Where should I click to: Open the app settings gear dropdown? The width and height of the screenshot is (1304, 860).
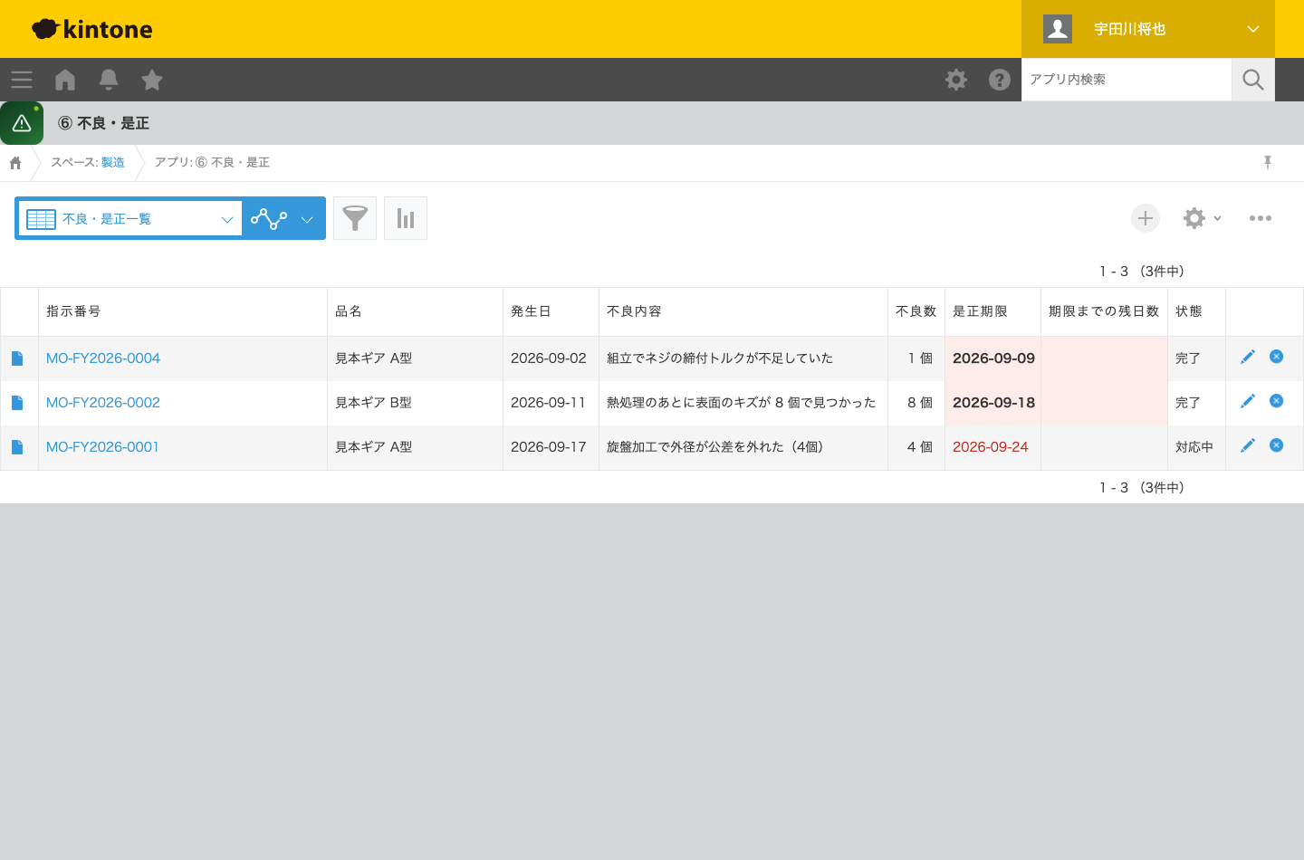(1203, 218)
